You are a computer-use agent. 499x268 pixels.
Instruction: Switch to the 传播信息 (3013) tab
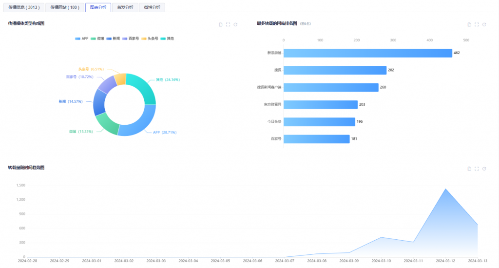[23, 7]
